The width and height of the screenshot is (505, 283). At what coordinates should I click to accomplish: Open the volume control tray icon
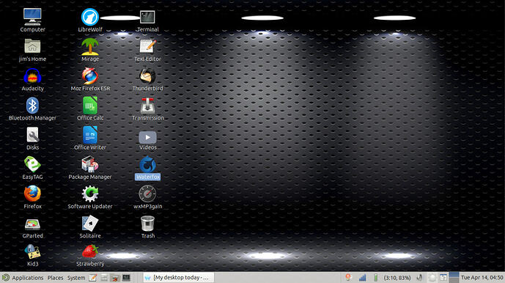[419, 278]
